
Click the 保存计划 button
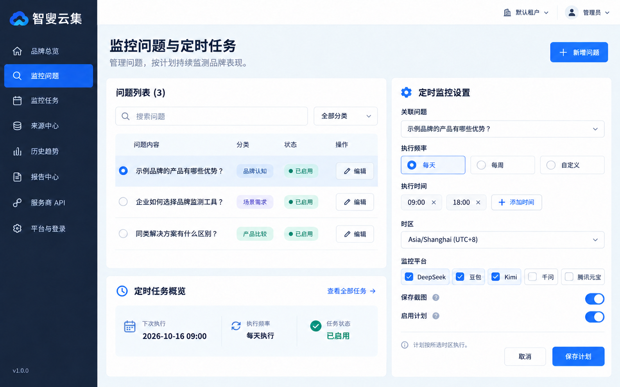tap(578, 357)
